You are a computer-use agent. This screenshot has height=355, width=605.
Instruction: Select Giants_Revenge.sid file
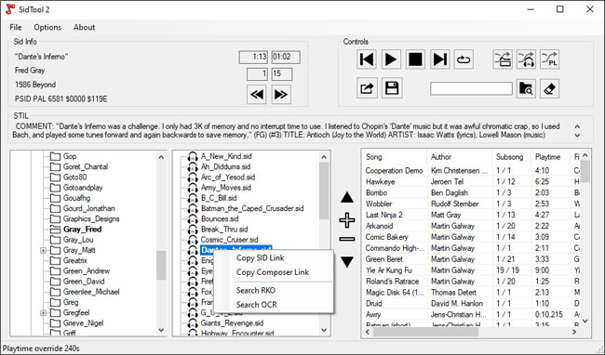coord(232,323)
